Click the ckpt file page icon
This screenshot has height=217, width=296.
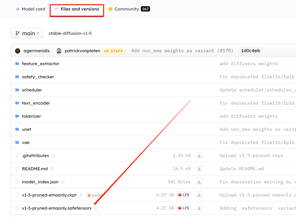17,195
